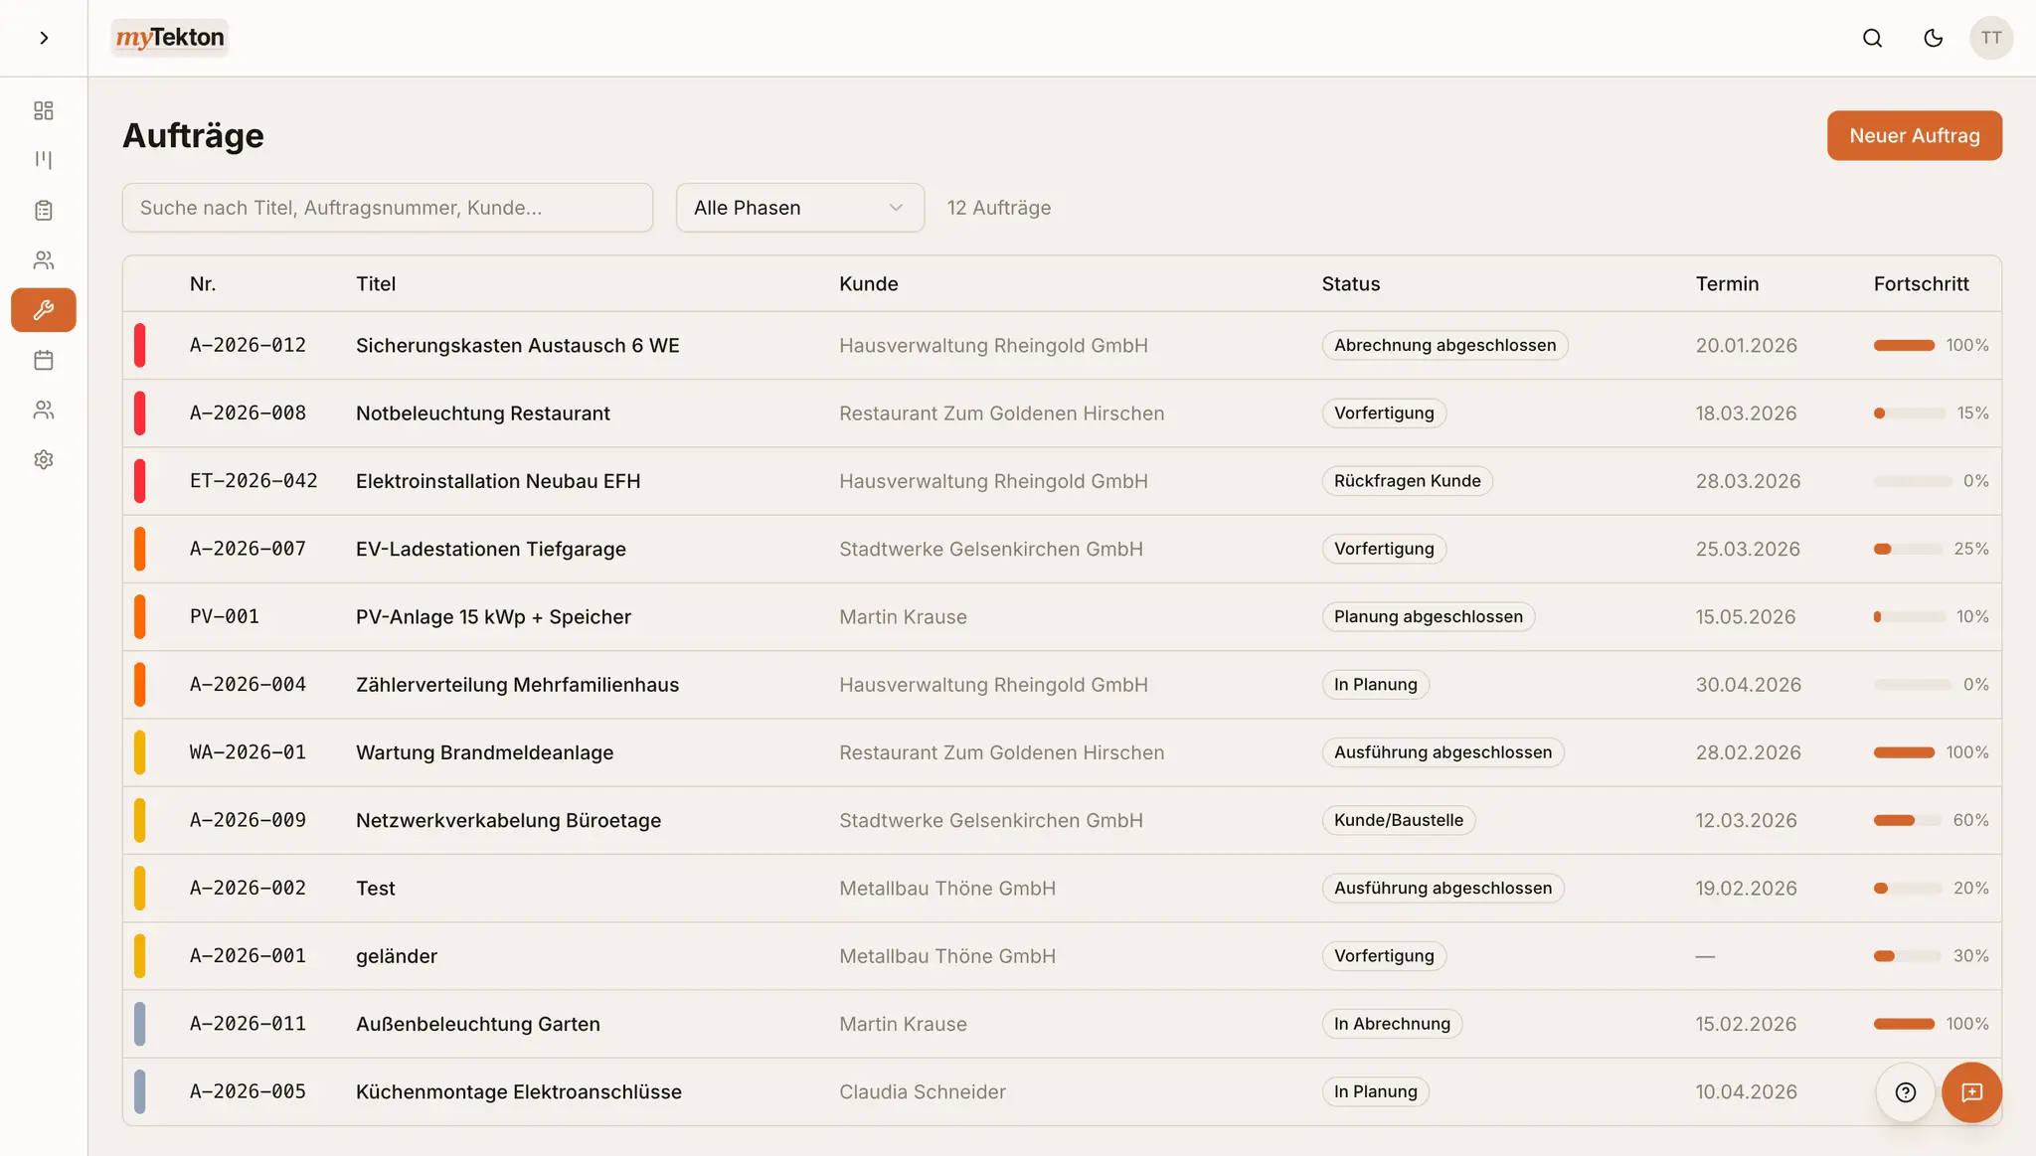Image resolution: width=2036 pixels, height=1156 pixels.
Task: Open the kanban board icon in sidebar
Action: point(44,160)
